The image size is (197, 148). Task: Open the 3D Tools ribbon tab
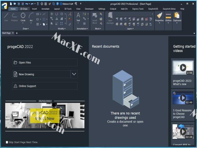coord(68,9)
